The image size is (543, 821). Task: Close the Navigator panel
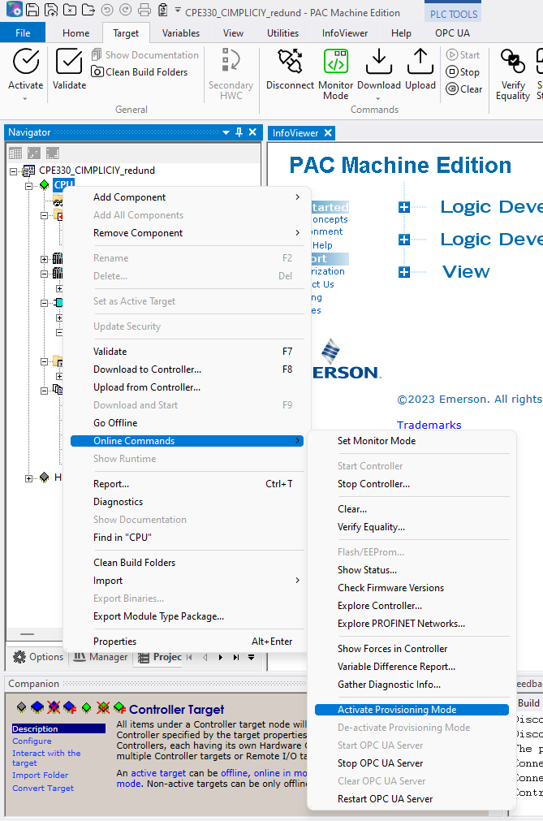click(252, 132)
